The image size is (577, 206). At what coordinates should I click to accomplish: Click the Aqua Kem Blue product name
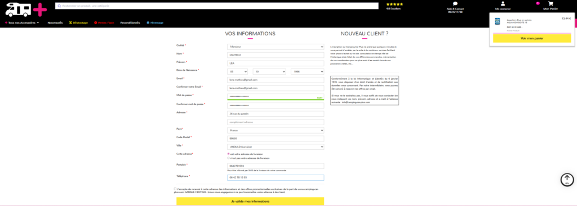tap(519, 21)
